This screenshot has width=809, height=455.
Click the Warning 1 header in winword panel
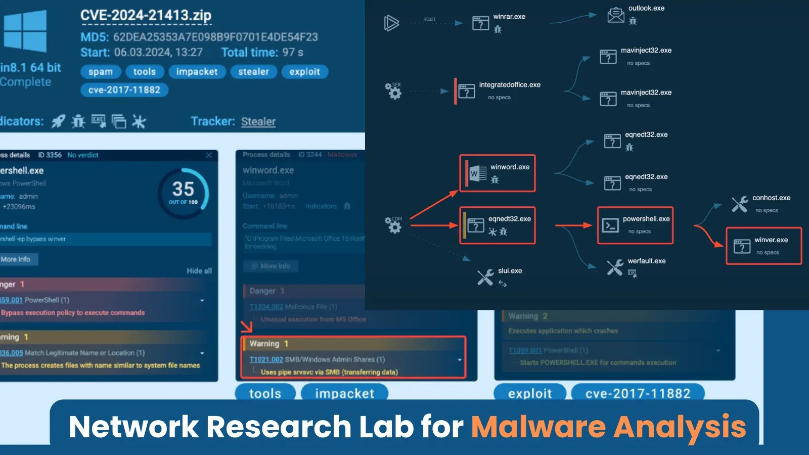[354, 344]
